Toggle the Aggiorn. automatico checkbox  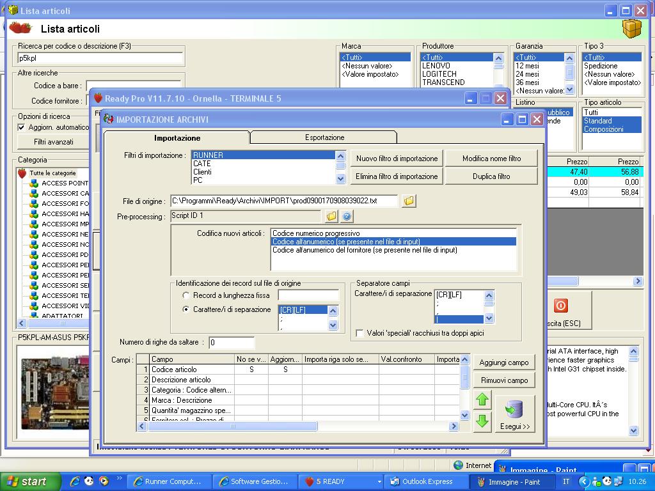coord(22,127)
